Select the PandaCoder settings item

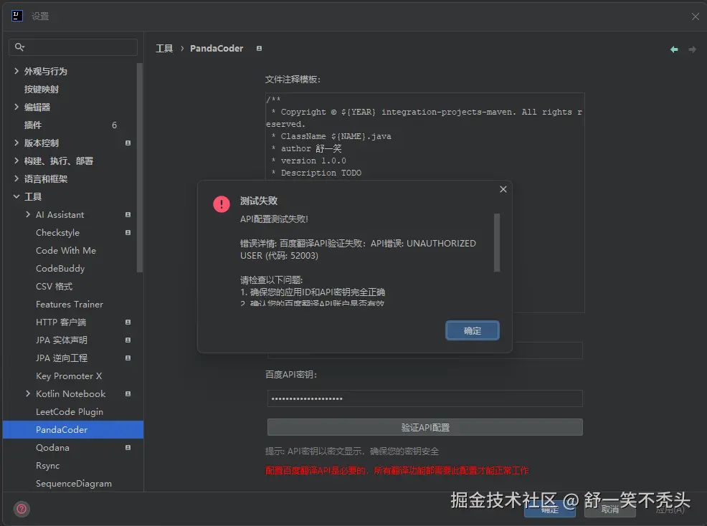click(73, 429)
